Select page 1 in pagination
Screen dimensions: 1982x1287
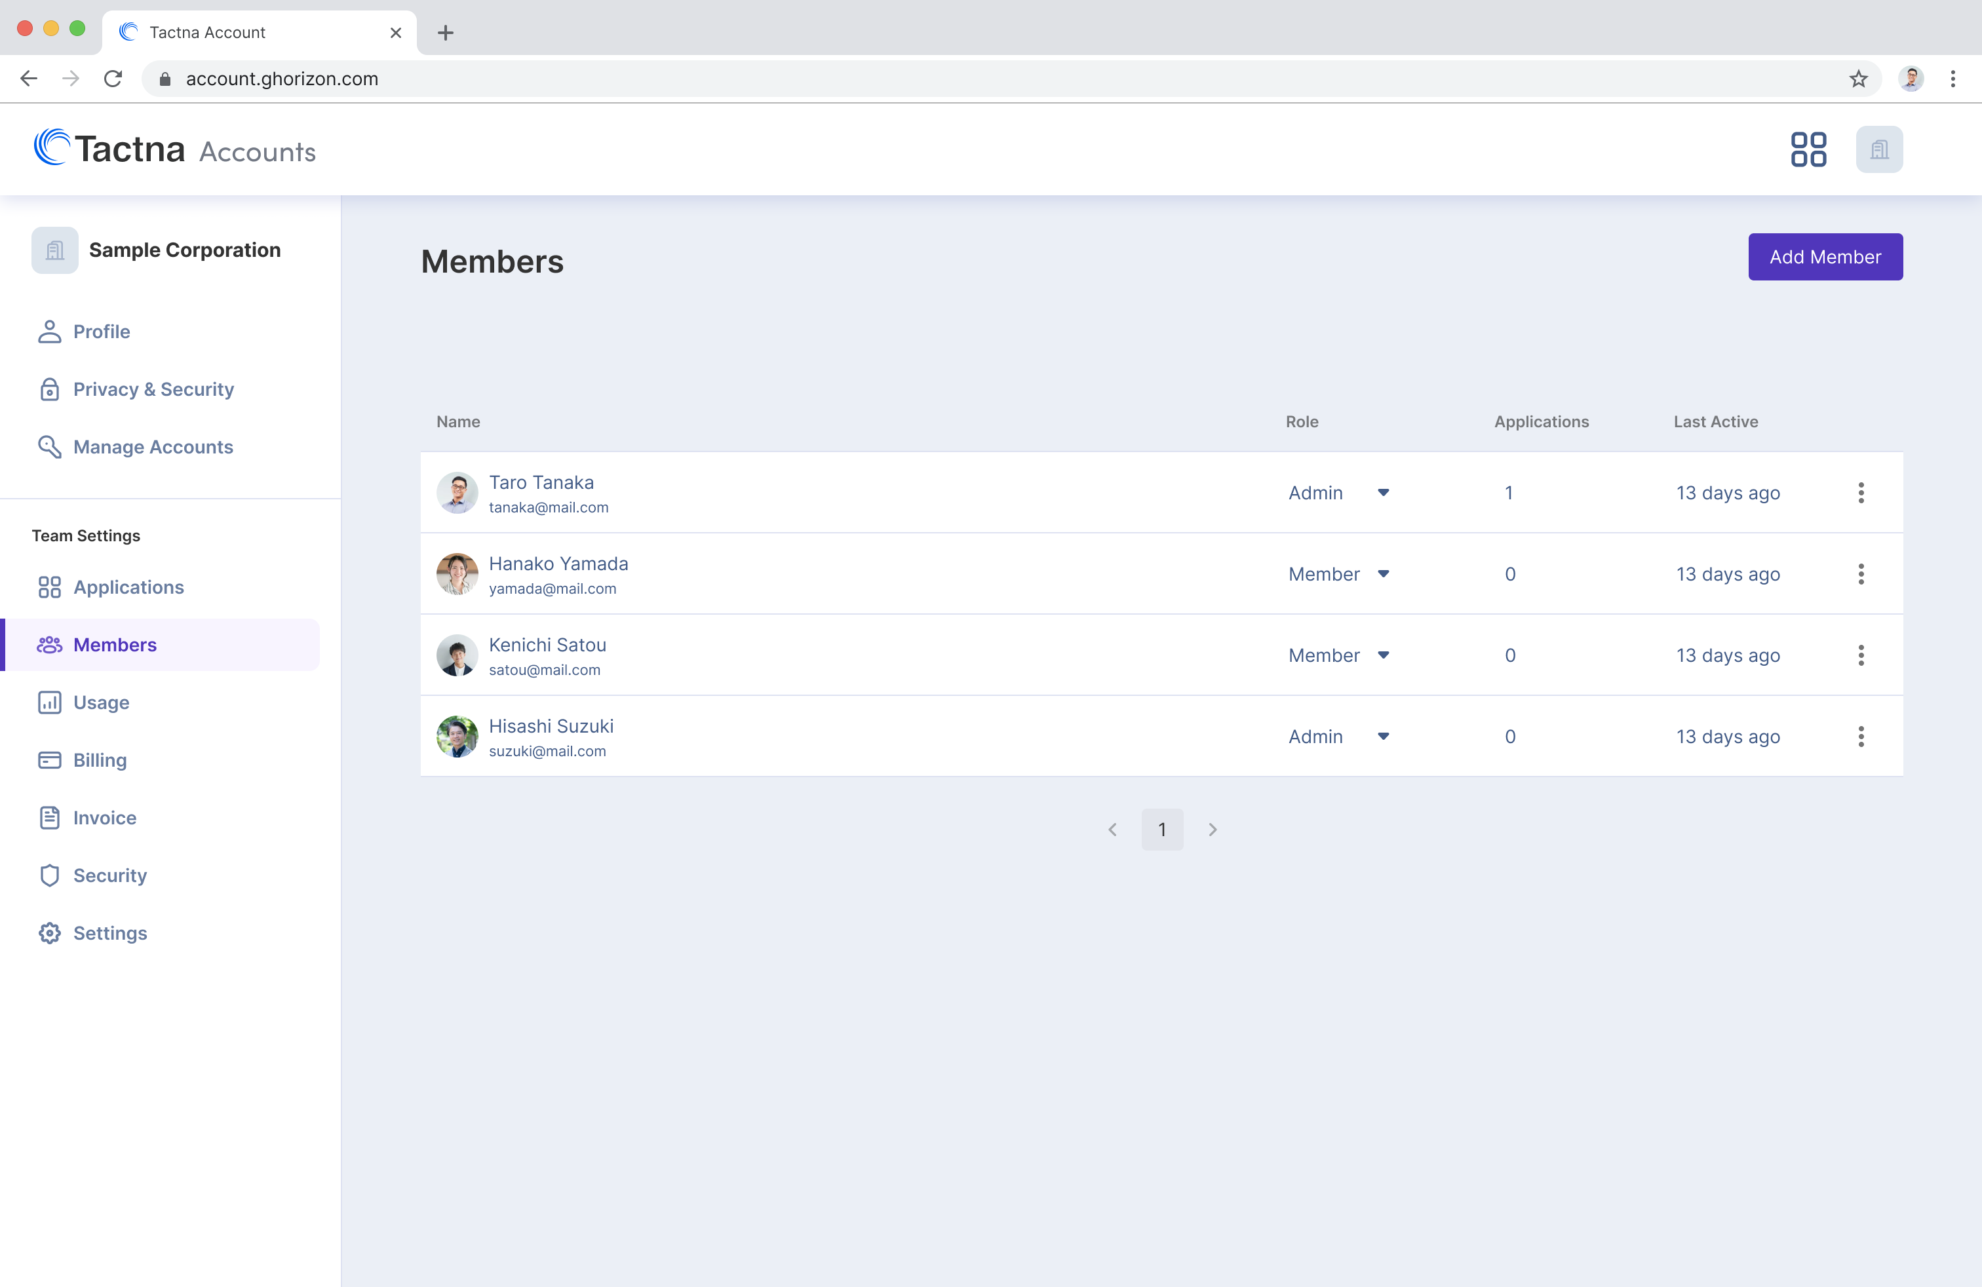(1163, 829)
